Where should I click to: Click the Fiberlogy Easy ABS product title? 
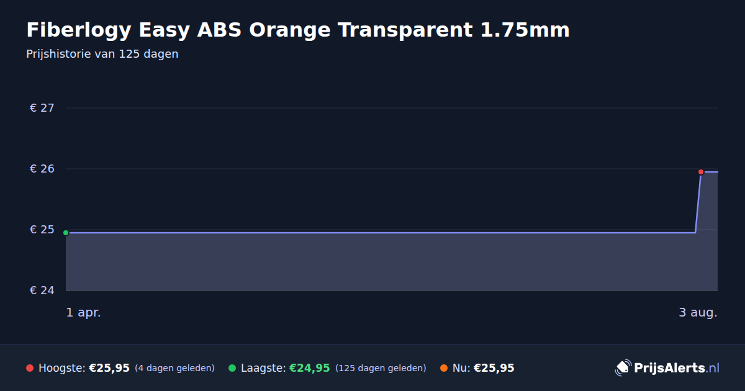click(x=298, y=29)
